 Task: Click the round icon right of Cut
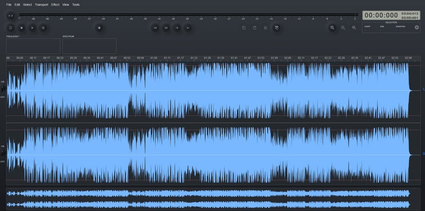(276, 28)
